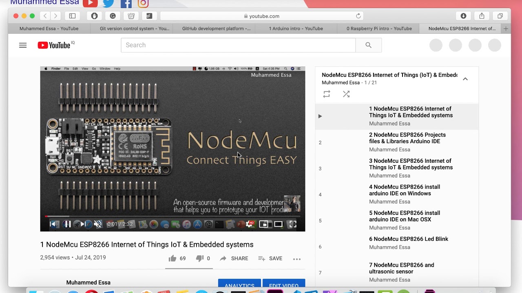Open the YouTube guide hamburger menu
522x293 pixels.
(23, 45)
